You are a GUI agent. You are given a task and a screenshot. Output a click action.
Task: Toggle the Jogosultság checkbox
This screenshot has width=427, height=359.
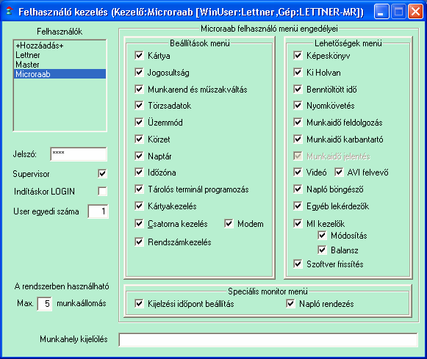[139, 73]
